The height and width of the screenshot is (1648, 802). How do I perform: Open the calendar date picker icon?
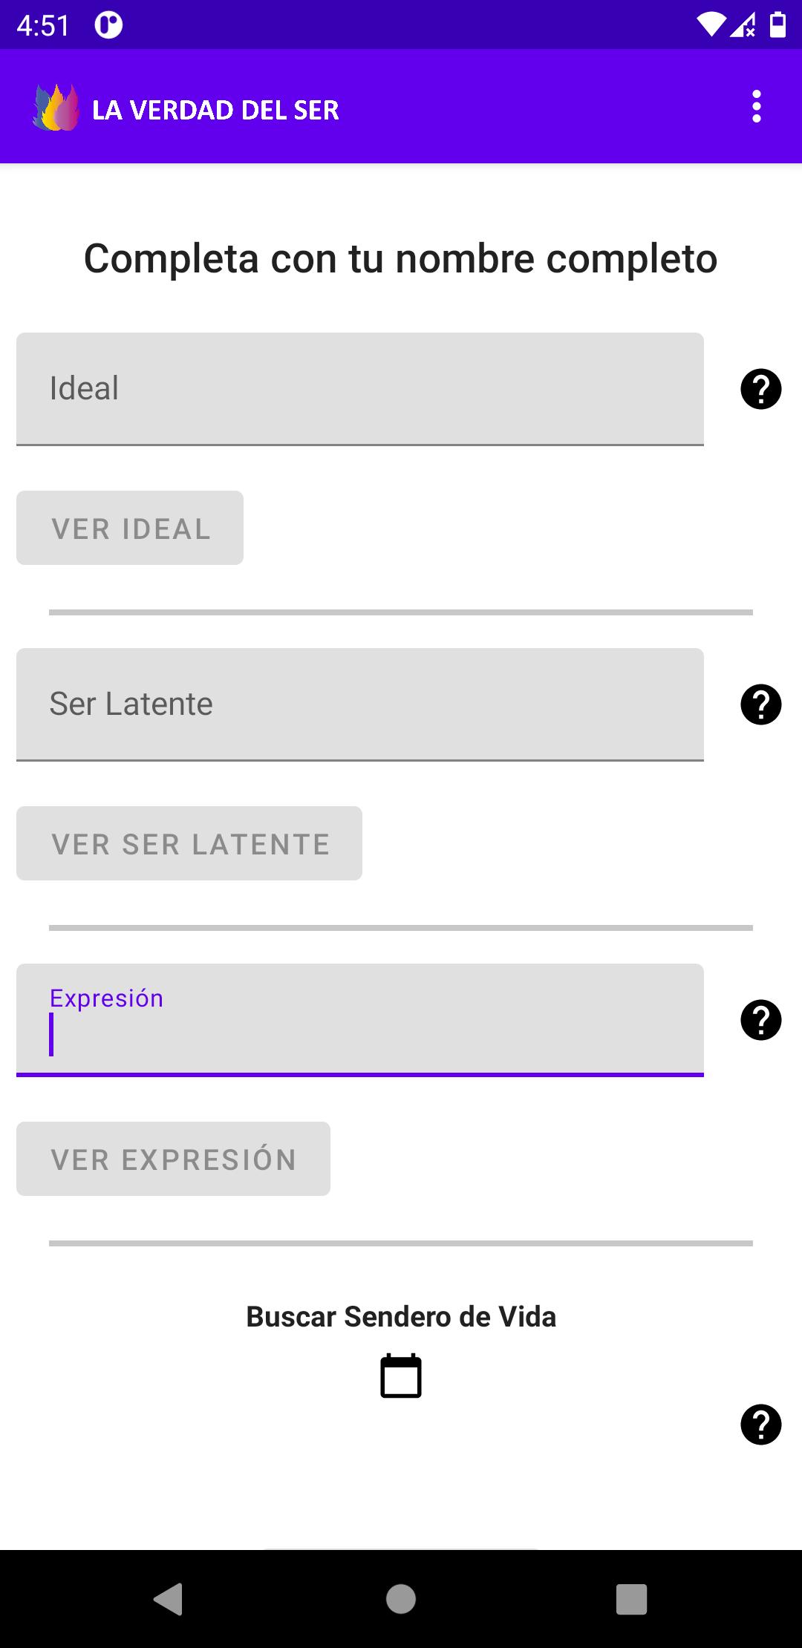pos(401,1376)
